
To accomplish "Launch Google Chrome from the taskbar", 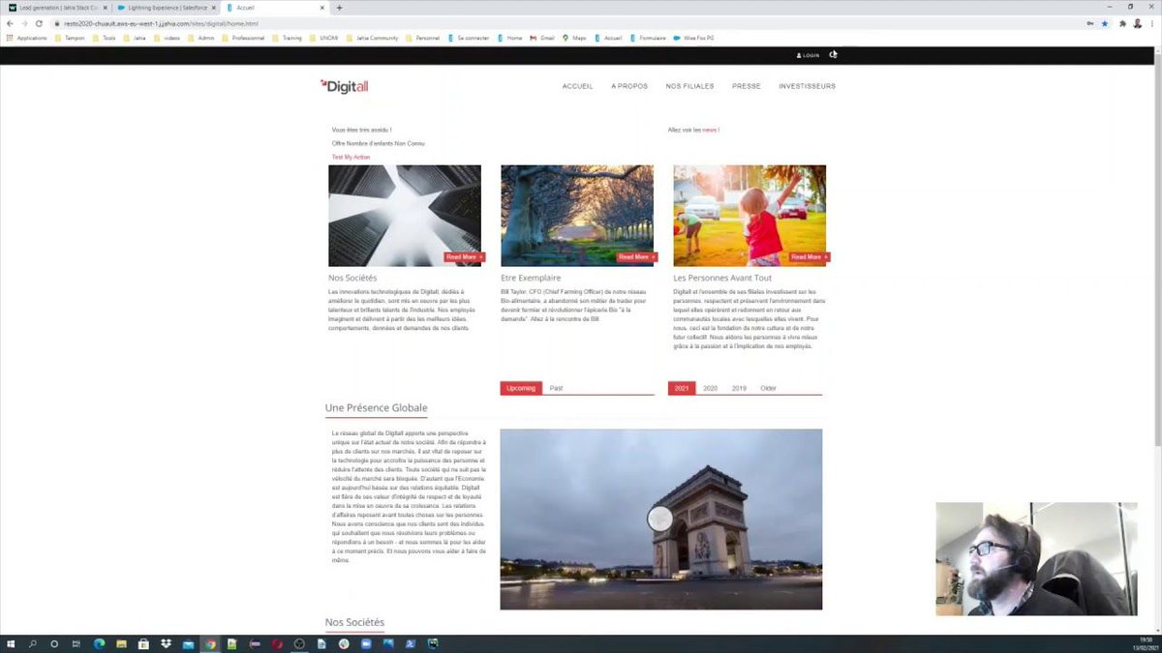I will pyautogui.click(x=210, y=643).
